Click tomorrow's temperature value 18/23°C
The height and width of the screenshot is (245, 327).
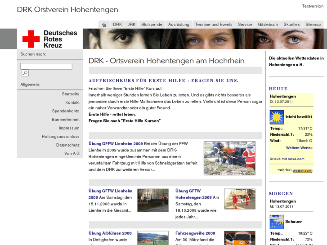[x=305, y=233]
